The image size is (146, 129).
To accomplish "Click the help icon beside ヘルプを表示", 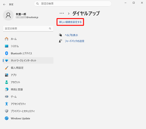I will tap(60, 35).
